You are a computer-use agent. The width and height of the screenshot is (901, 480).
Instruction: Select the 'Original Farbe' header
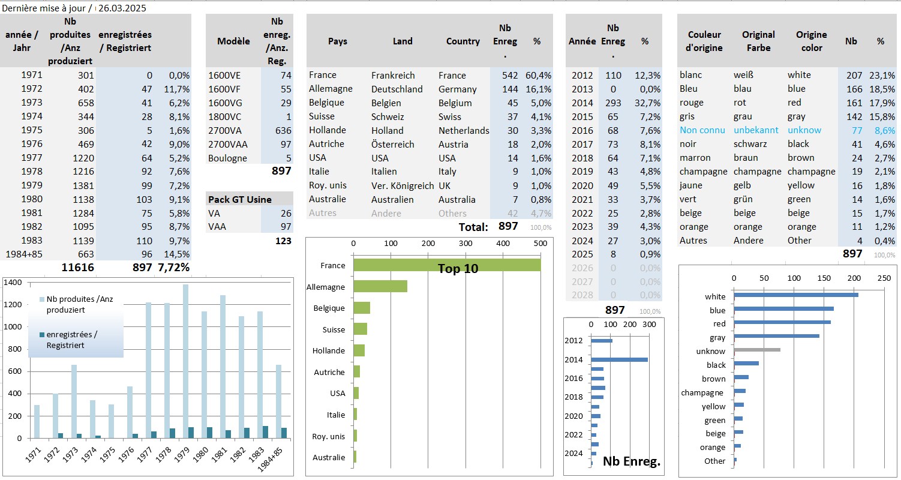(x=758, y=41)
